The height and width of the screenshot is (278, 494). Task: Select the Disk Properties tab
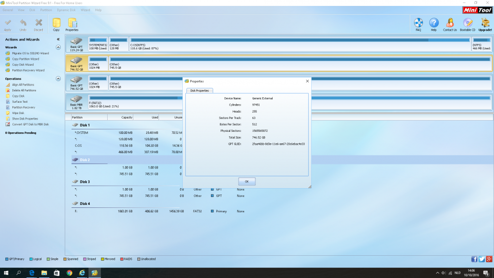[x=200, y=90]
